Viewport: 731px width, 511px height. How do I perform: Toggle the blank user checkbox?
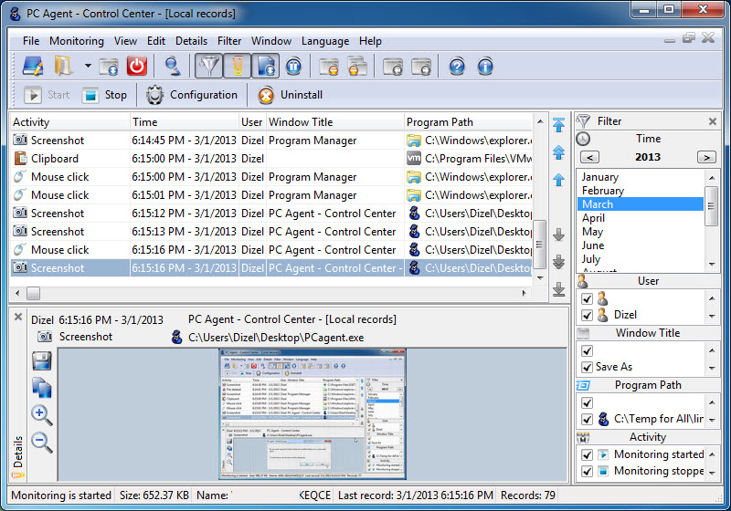[587, 298]
